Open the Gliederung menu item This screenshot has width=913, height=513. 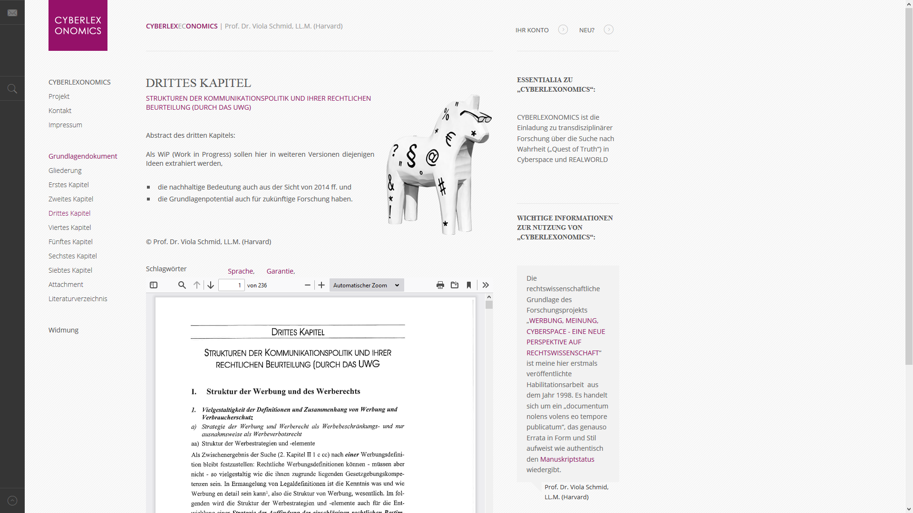click(x=65, y=171)
